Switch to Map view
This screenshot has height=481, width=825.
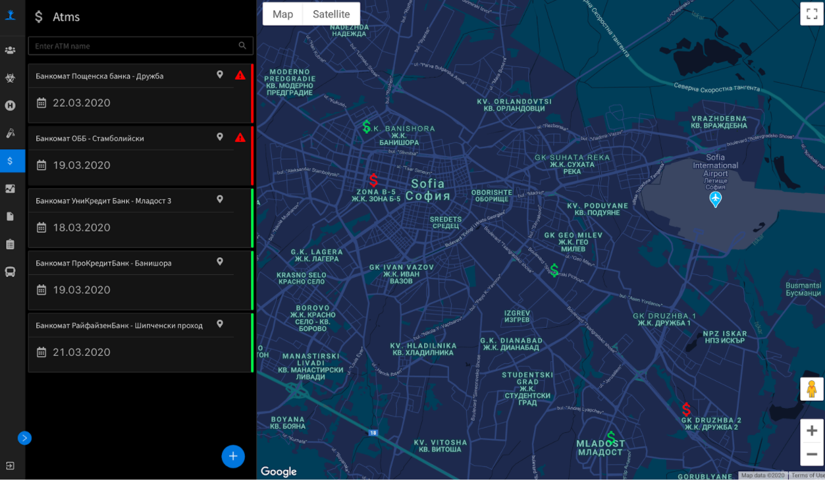[x=282, y=14]
